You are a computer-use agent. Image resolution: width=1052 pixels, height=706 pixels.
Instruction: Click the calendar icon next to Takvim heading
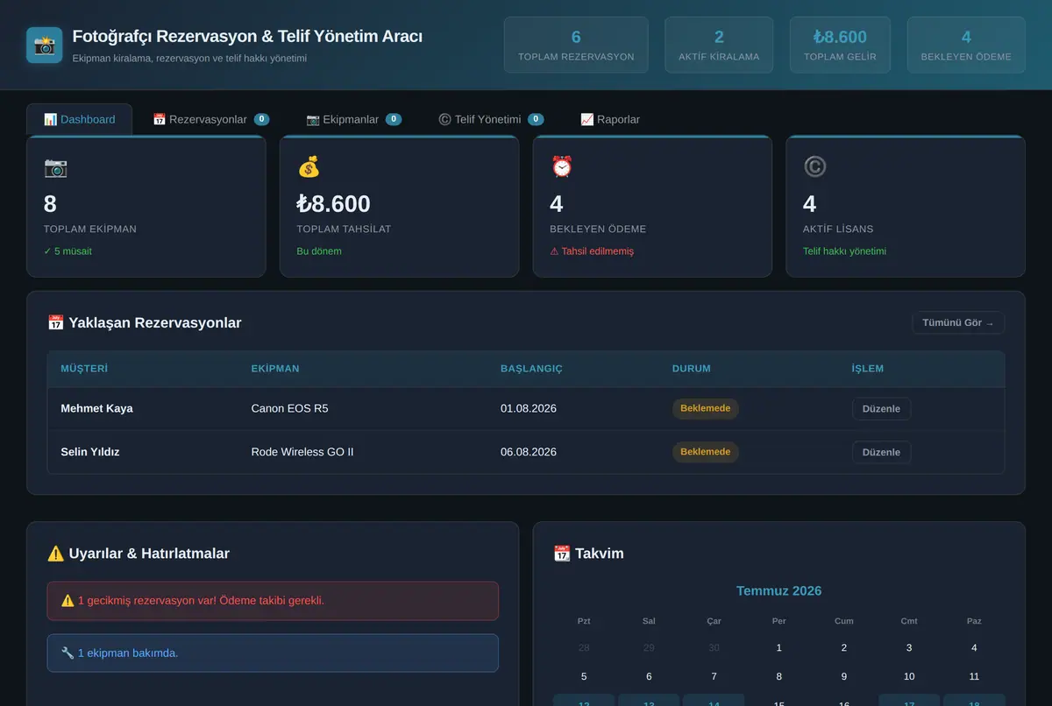click(x=562, y=554)
